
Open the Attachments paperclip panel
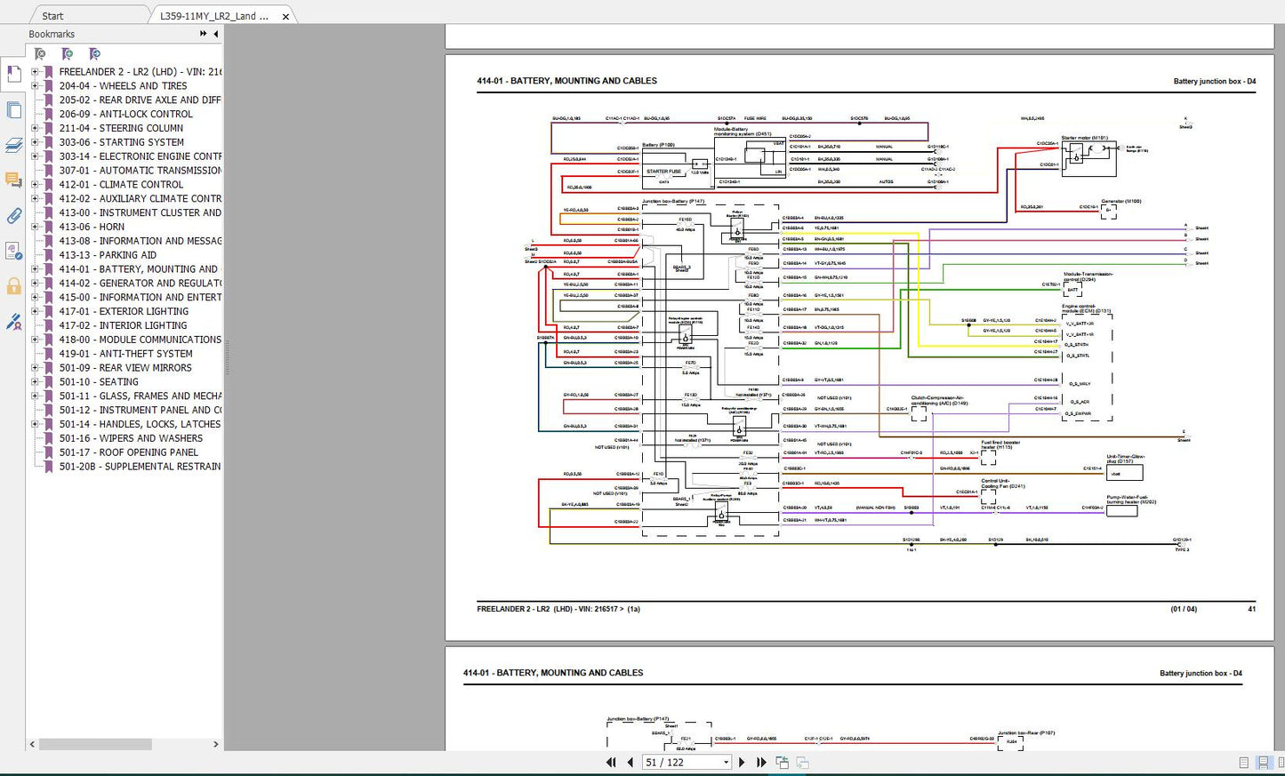coord(13,215)
